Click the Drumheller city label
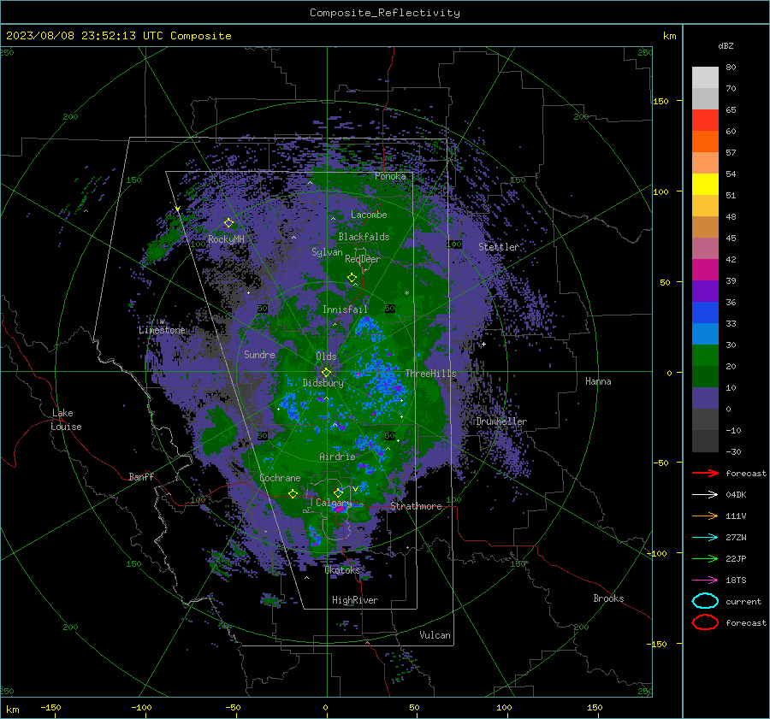Viewport: 770px width, 719px height. pos(501,421)
